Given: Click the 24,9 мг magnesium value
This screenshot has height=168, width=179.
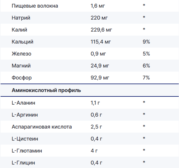Looking at the screenshot, I should click(100, 66).
